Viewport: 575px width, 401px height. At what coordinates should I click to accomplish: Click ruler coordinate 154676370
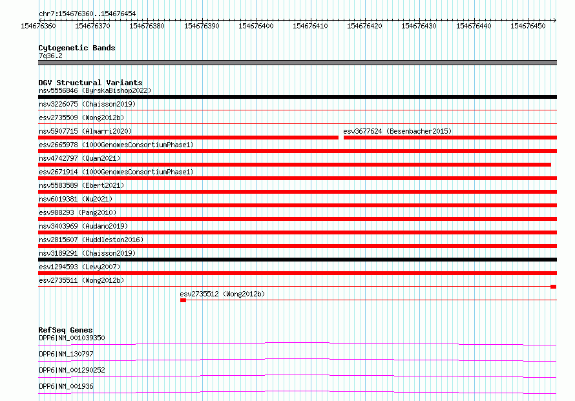(x=92, y=26)
